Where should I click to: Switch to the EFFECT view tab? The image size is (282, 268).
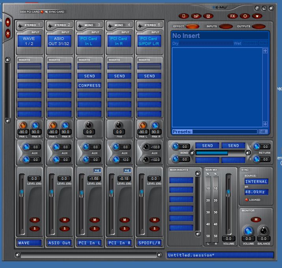[192, 26]
